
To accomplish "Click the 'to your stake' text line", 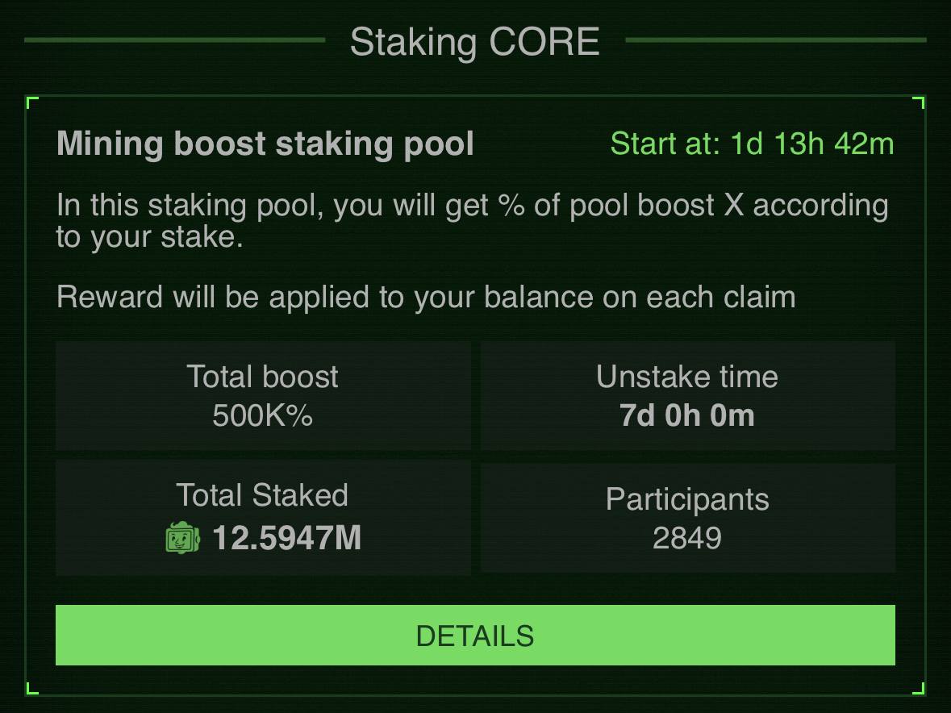I will click(150, 236).
